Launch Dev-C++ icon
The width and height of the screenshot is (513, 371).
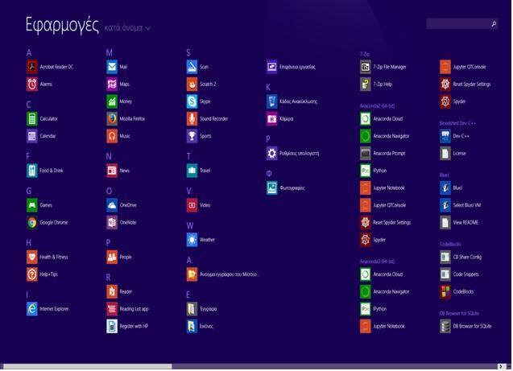coord(445,136)
